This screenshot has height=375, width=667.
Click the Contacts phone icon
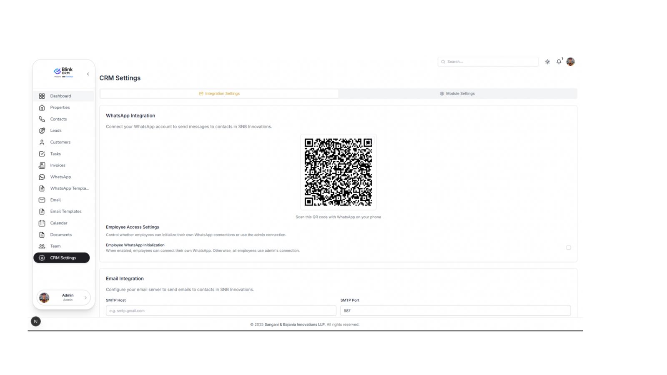point(42,119)
